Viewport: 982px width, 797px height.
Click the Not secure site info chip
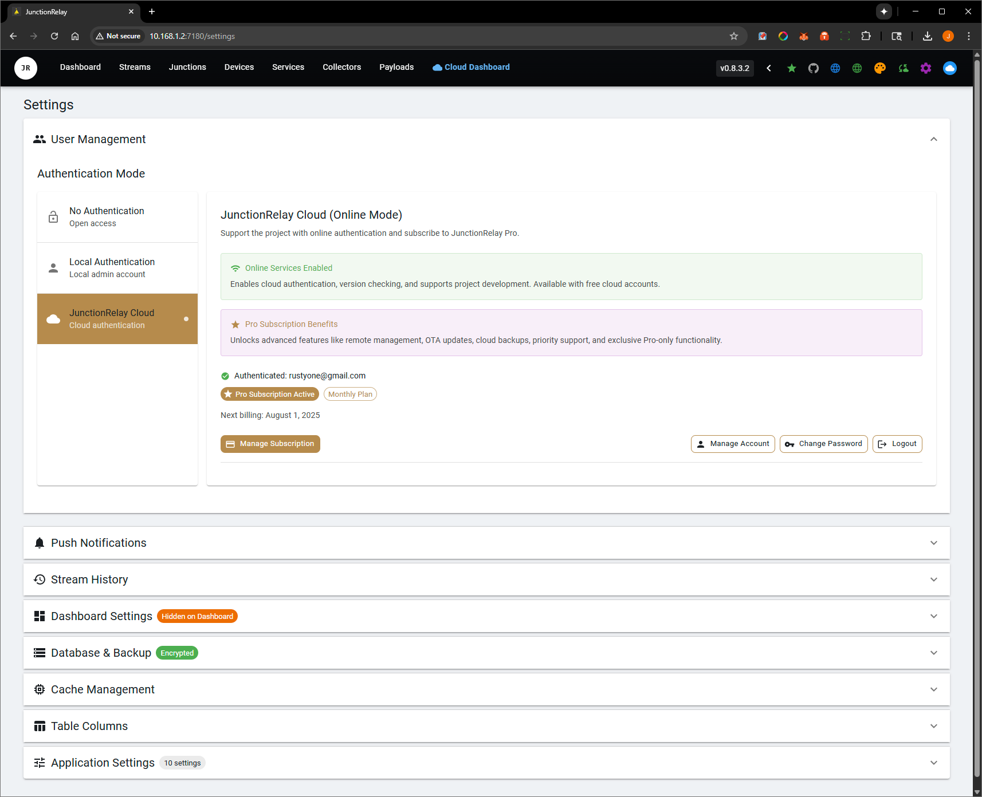(x=118, y=36)
